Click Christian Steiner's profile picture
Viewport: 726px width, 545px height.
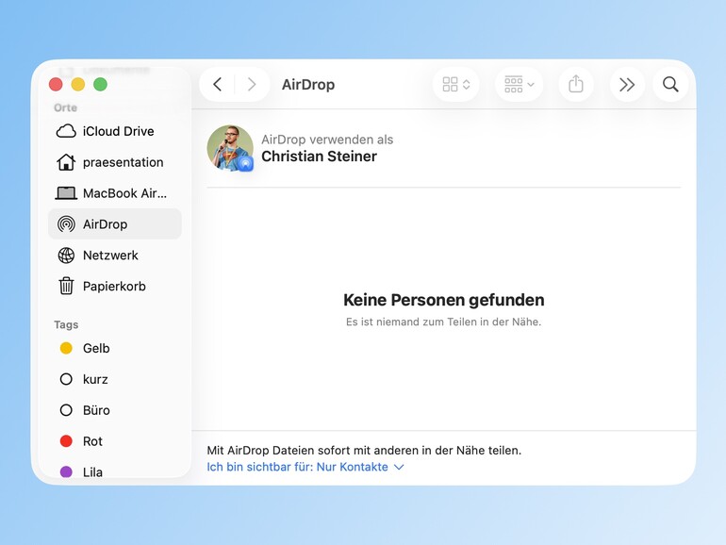230,148
